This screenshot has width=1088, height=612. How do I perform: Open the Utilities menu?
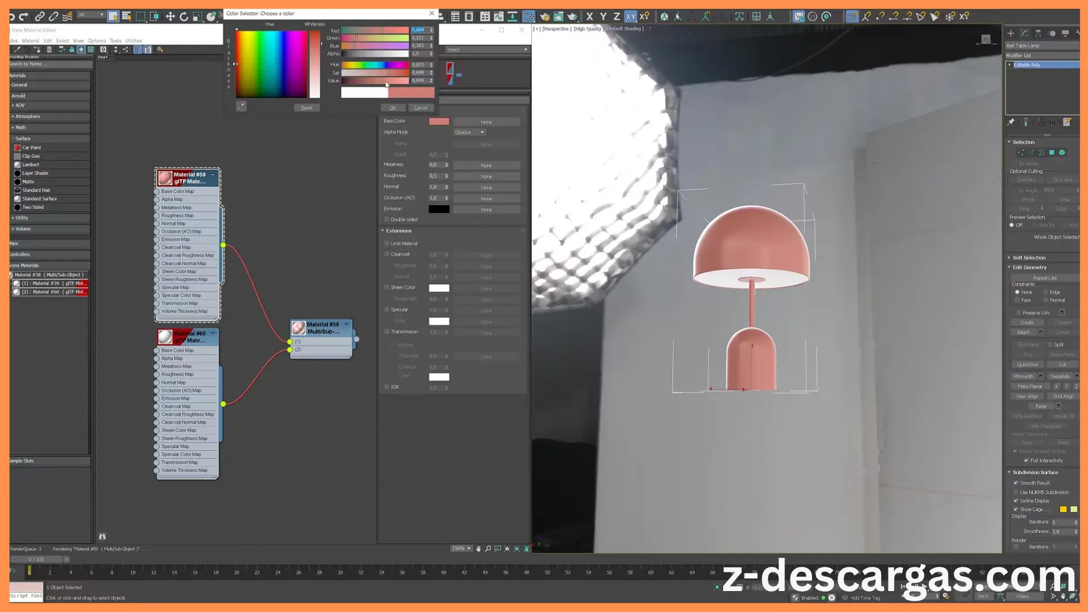coord(134,41)
